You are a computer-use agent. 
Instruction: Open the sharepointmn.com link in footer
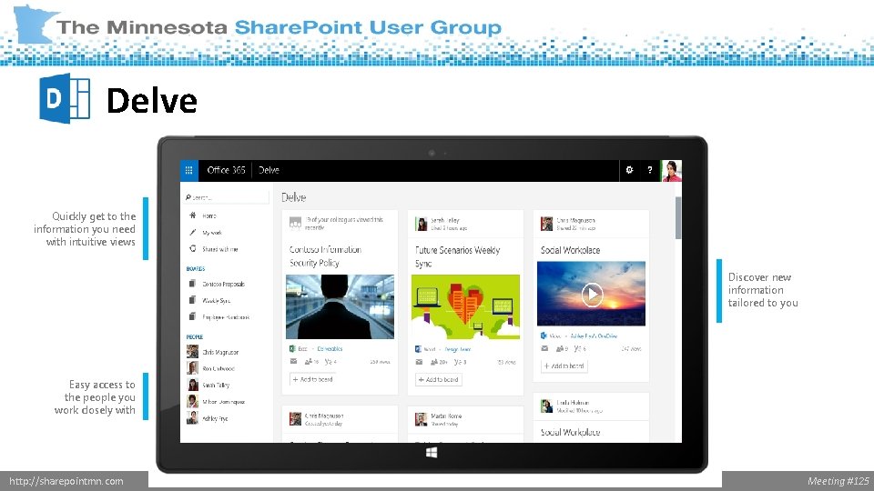66,481
